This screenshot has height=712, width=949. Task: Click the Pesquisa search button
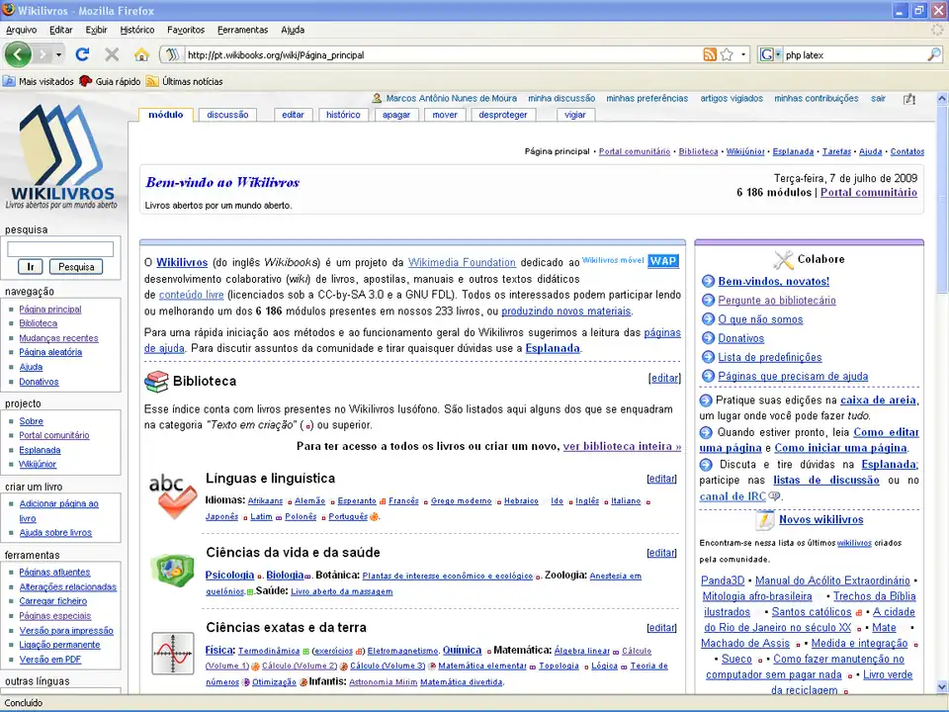(x=76, y=266)
